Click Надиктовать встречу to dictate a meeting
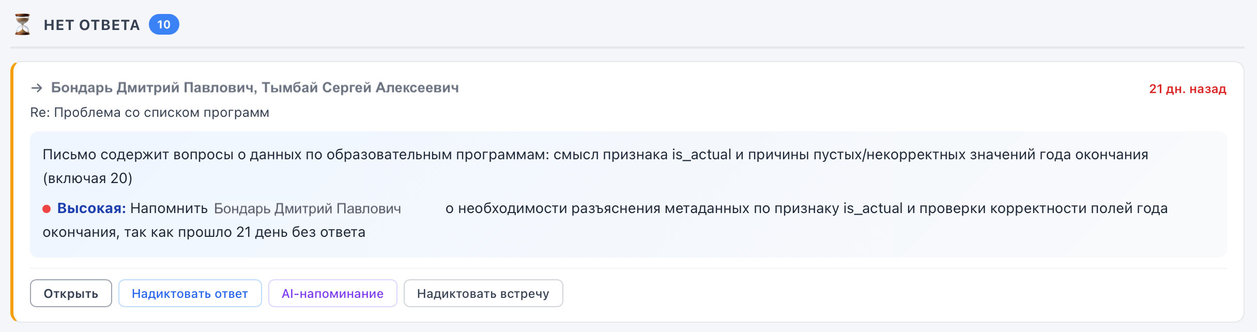The height and width of the screenshot is (332, 1257). [483, 293]
